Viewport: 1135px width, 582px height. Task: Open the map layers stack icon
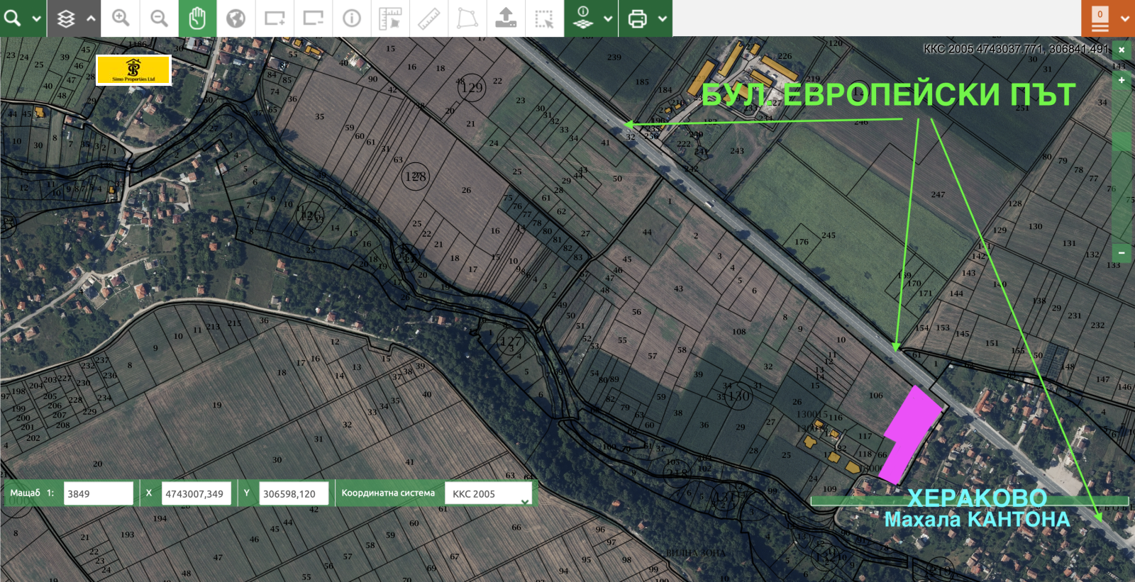(x=66, y=18)
